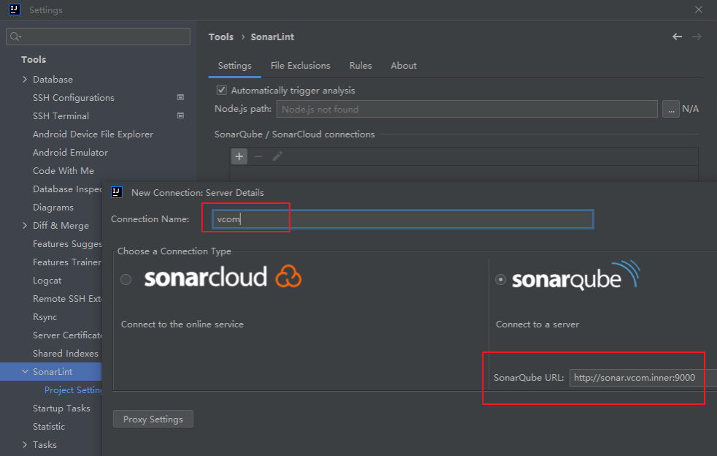The image size is (717, 456).
Task: Select Features Suggester tree item
Action: pos(67,243)
